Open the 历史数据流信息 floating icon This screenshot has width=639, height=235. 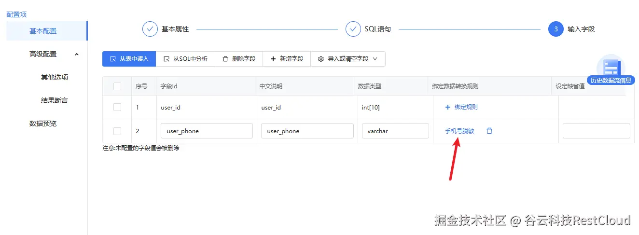[x=611, y=70]
